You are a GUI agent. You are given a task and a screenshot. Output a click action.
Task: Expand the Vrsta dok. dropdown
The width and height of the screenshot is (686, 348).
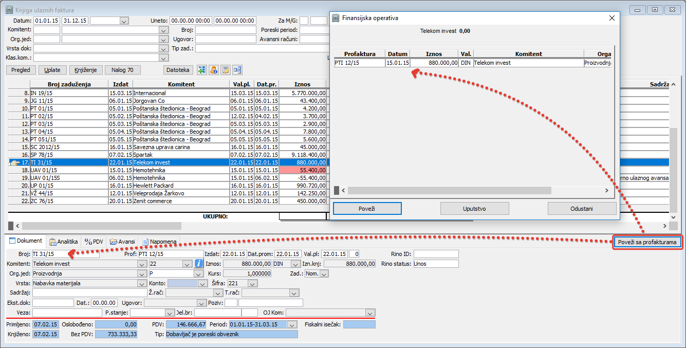164,48
